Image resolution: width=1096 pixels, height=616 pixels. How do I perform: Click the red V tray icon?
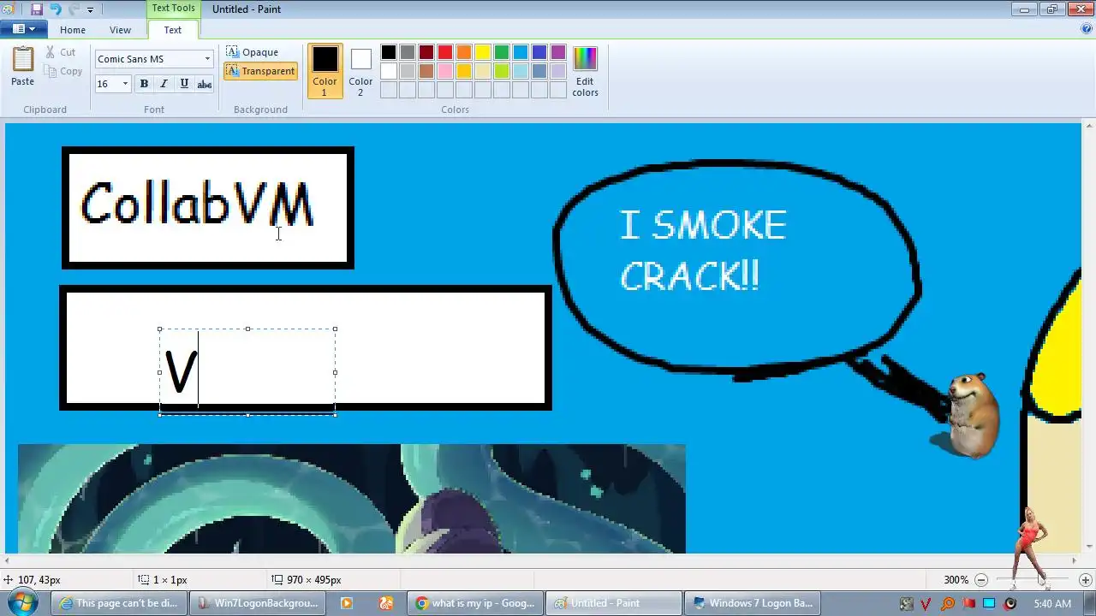click(926, 604)
